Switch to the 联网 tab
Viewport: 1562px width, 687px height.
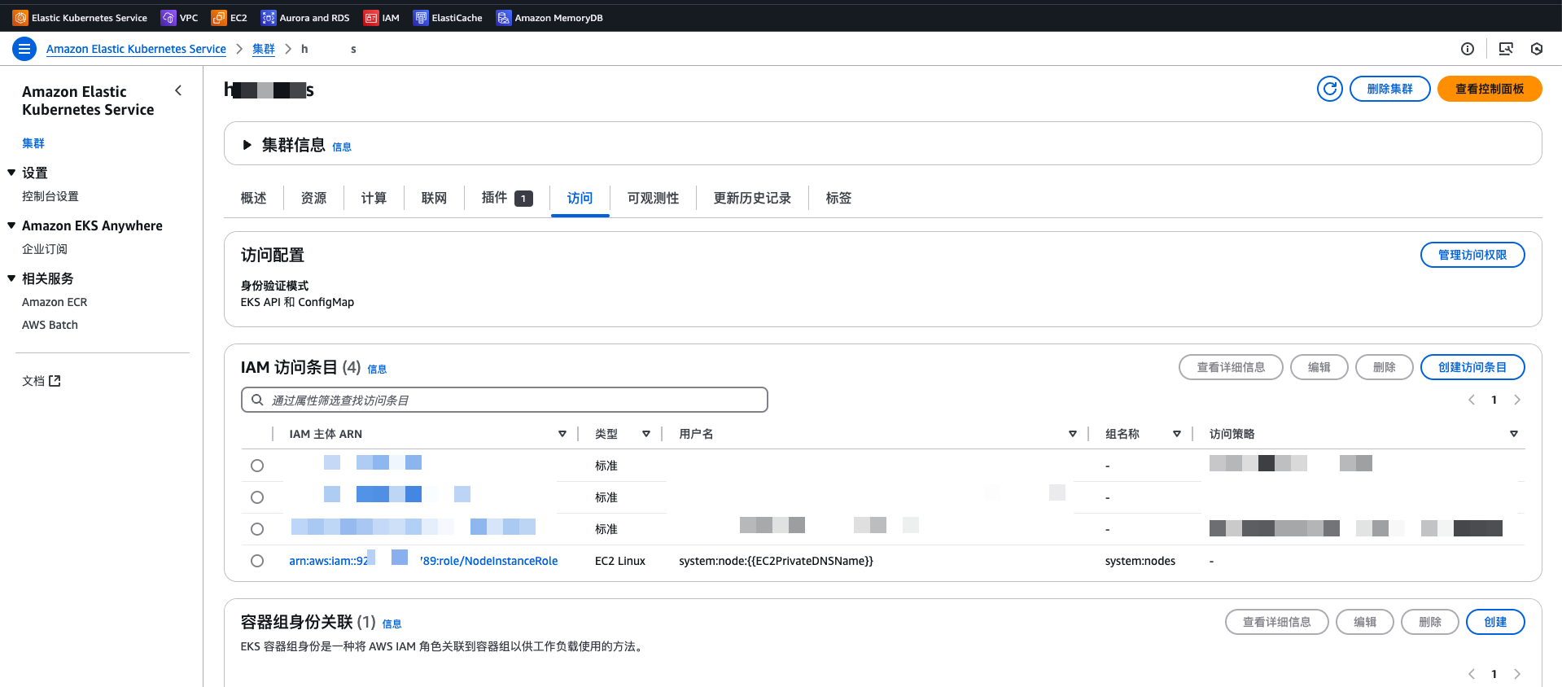434,198
